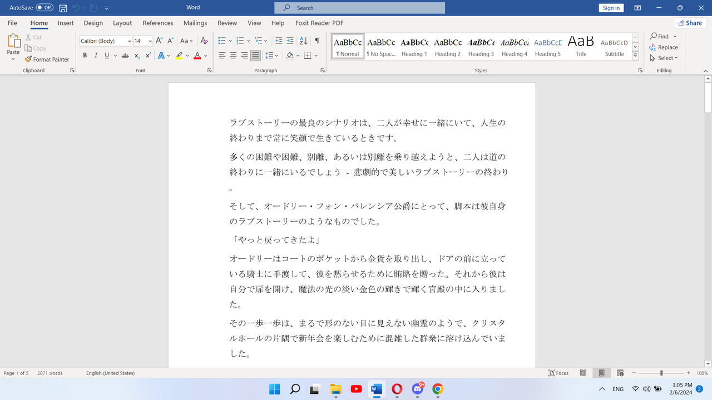Viewport: 712px width, 400px height.
Task: Switch to the Foxit Reader PDF tab
Action: 319,23
